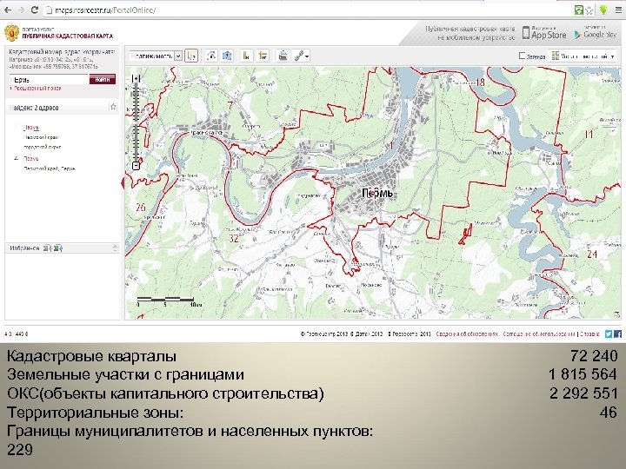
Task: Open Сведения об обновлениях footer link
Action: point(467,334)
